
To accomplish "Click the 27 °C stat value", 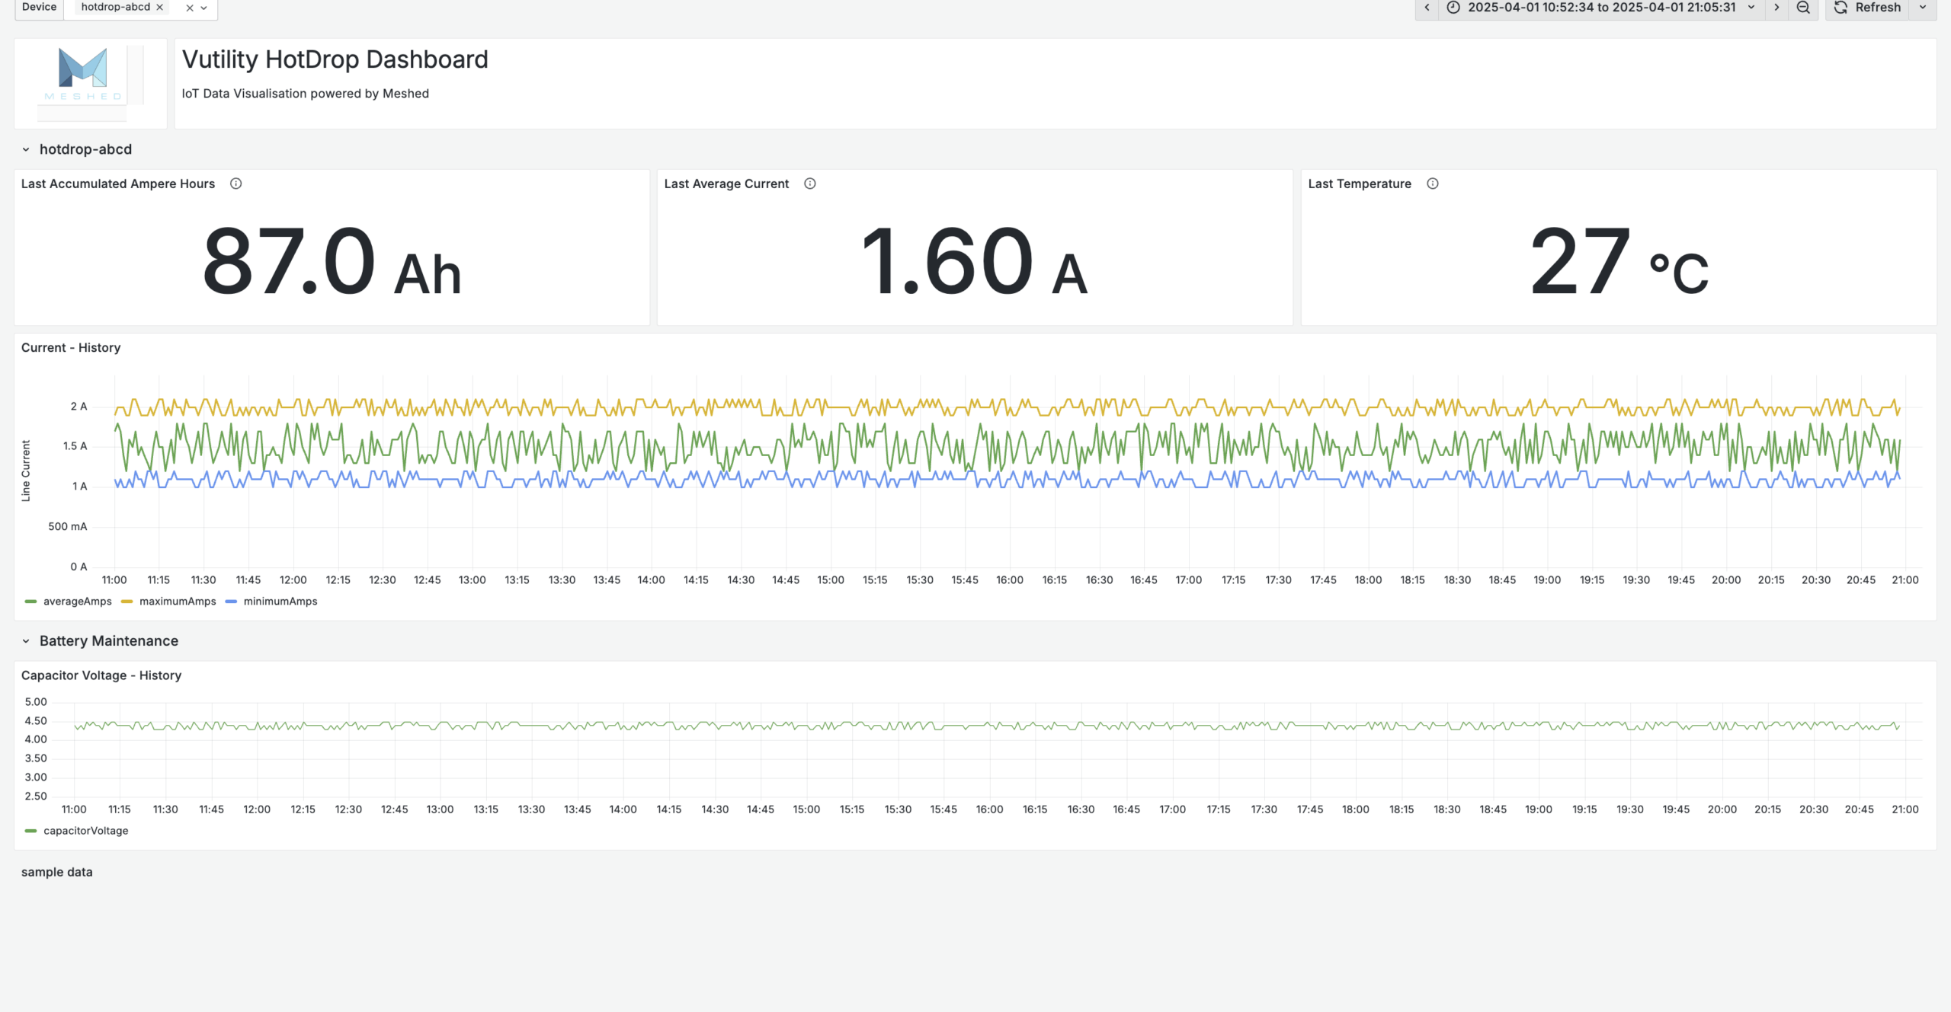I will point(1619,261).
